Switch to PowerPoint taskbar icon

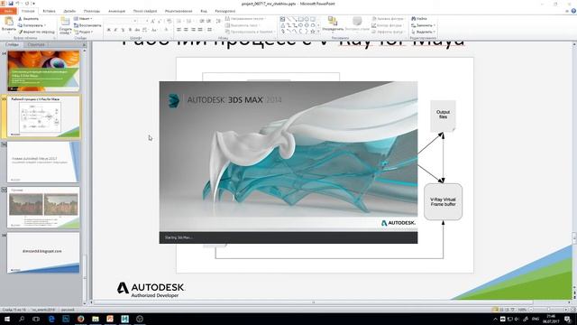tap(110, 319)
